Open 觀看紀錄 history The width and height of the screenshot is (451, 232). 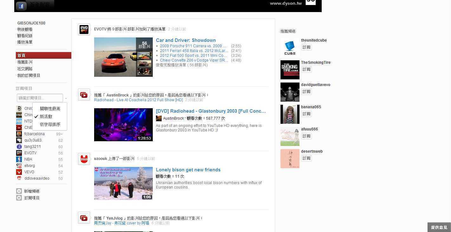tap(25, 36)
